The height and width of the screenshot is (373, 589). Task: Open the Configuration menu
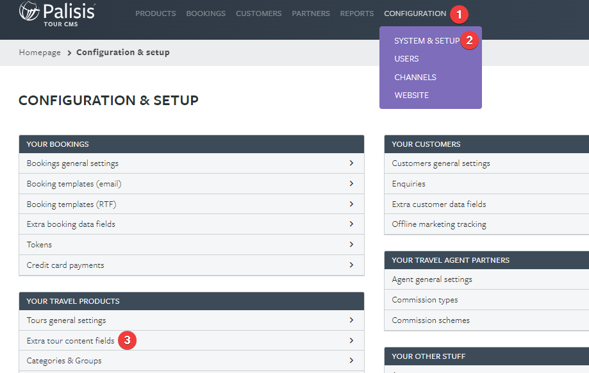tap(415, 13)
